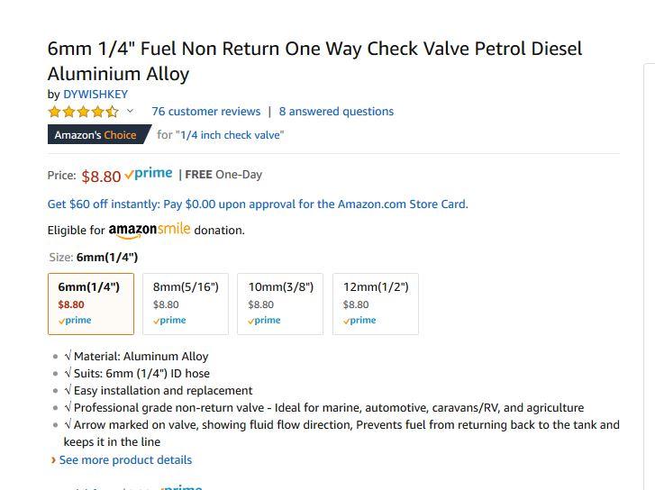The height and width of the screenshot is (490, 655).
Task: Click Prime icon in the 8mm size box
Action: point(169,321)
